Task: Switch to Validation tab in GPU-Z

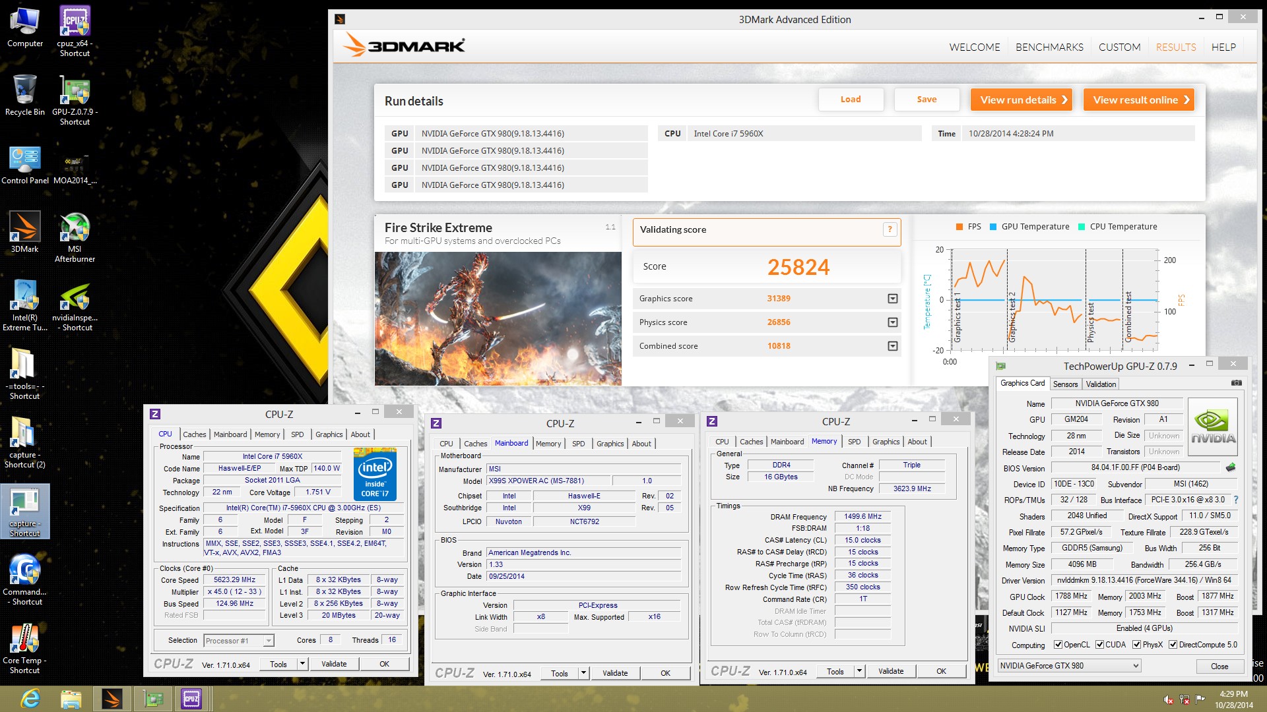Action: 1101,384
